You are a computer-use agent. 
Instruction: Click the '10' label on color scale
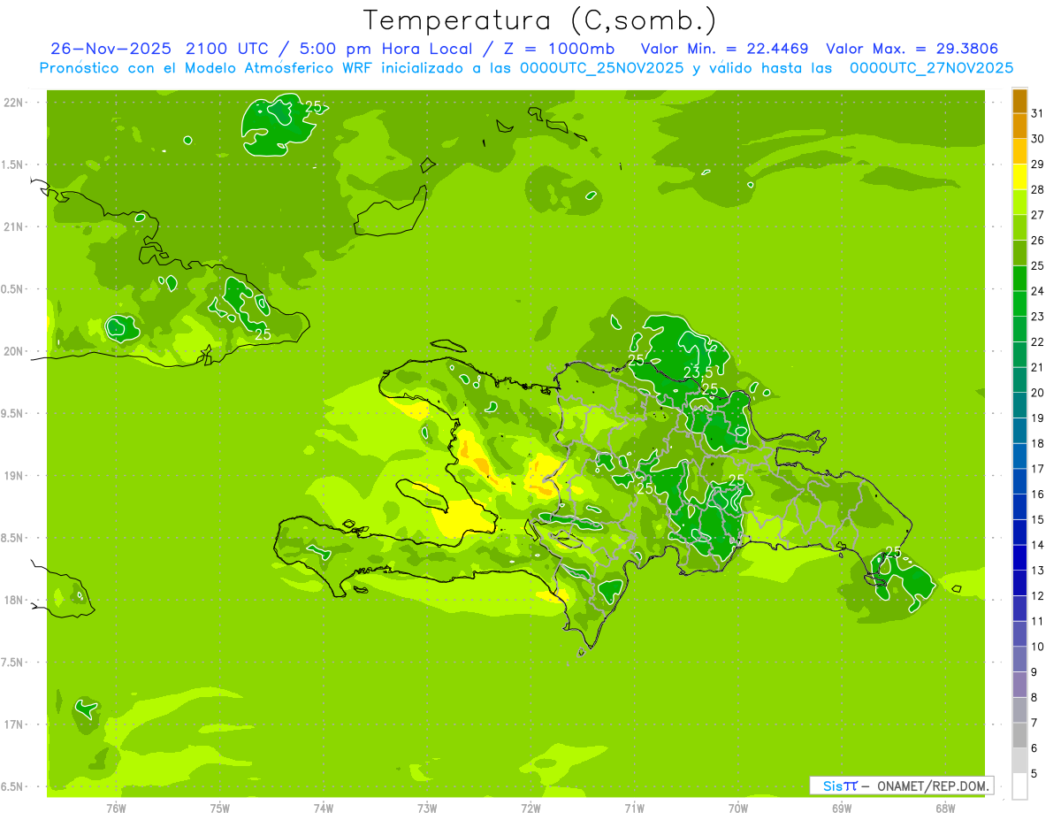click(x=1038, y=647)
